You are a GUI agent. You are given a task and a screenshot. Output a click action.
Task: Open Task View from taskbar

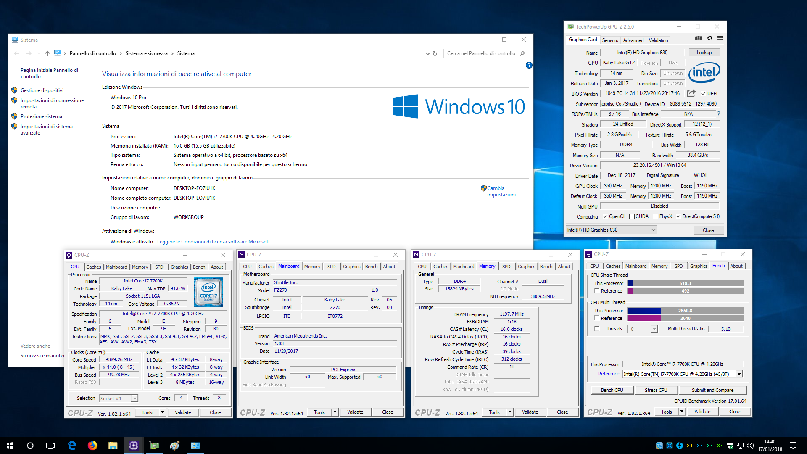pos(50,446)
